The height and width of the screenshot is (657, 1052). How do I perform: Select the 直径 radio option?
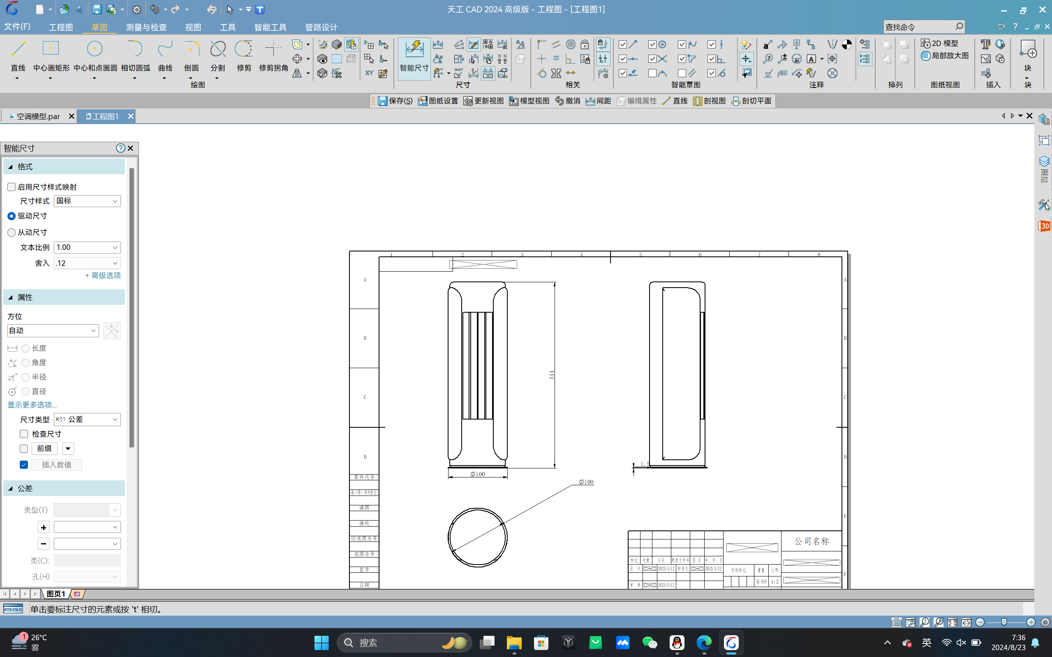(25, 392)
